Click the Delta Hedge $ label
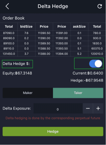Image resolution: width=106 pixels, height=145 pixels. click(x=16, y=64)
